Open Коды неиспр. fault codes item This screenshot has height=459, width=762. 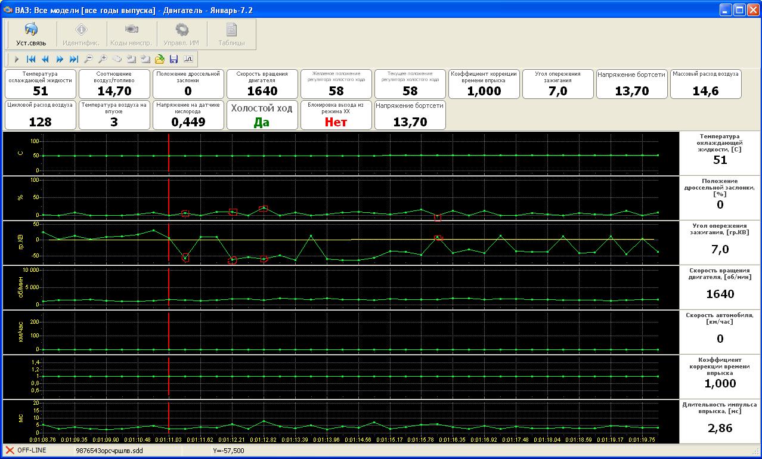[x=131, y=35]
